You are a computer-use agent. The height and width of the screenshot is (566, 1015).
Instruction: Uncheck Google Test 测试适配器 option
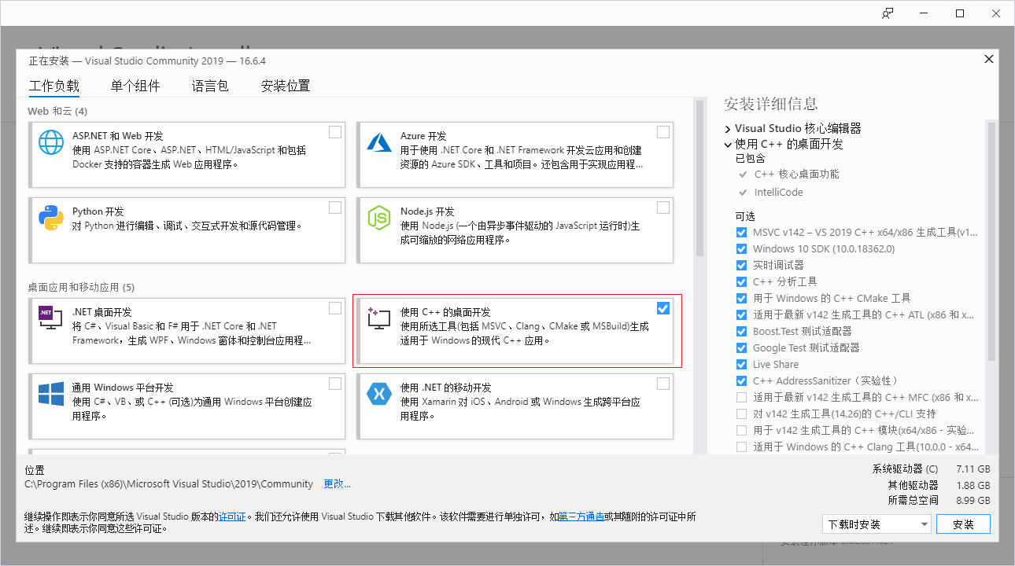pyautogui.click(x=741, y=348)
